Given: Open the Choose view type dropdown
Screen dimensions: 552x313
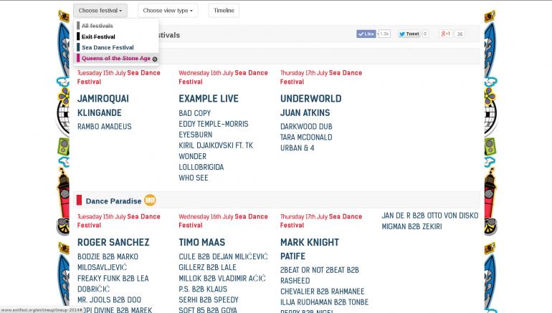Looking at the screenshot, I should pos(167,11).
